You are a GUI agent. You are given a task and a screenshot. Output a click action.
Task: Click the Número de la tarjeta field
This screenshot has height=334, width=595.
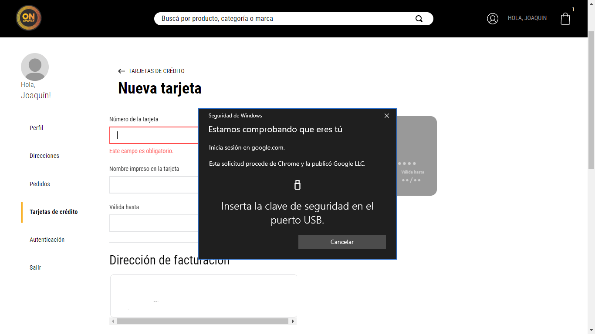click(154, 135)
